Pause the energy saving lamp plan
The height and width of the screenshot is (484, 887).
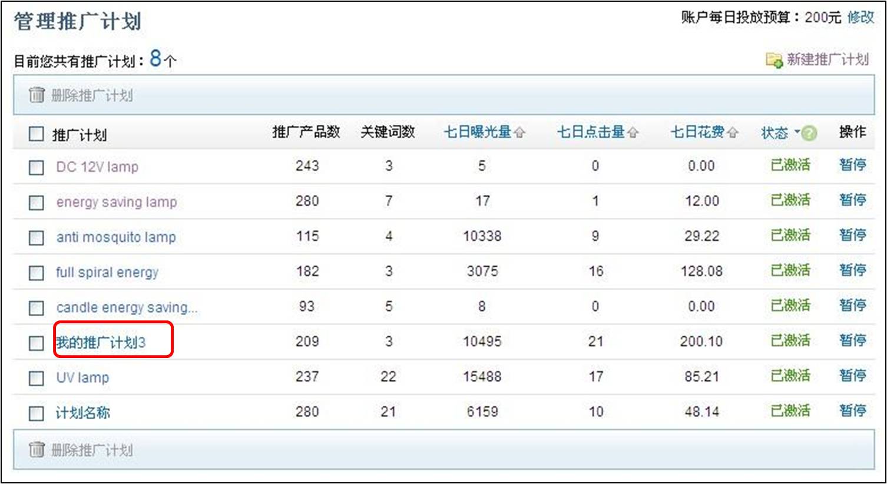click(x=853, y=200)
